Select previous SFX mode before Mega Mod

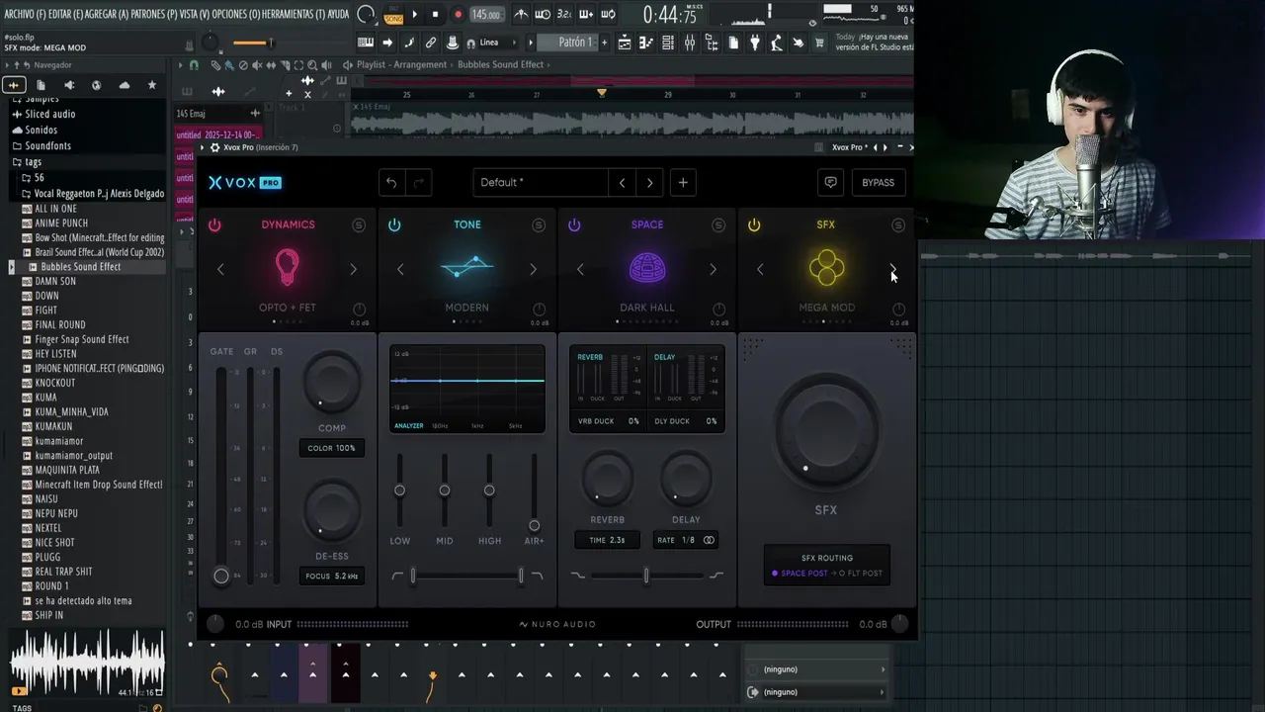pos(760,269)
